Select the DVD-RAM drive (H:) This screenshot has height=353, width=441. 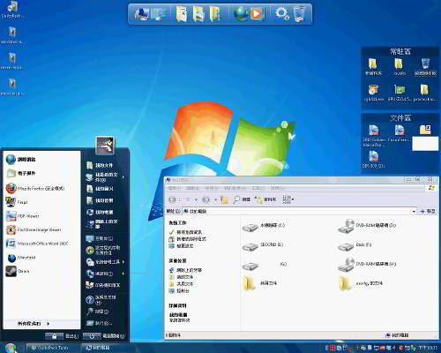[367, 265]
